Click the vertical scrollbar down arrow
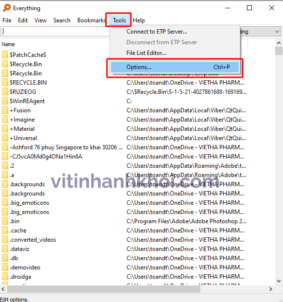This screenshot has width=283, height=302. (x=279, y=281)
